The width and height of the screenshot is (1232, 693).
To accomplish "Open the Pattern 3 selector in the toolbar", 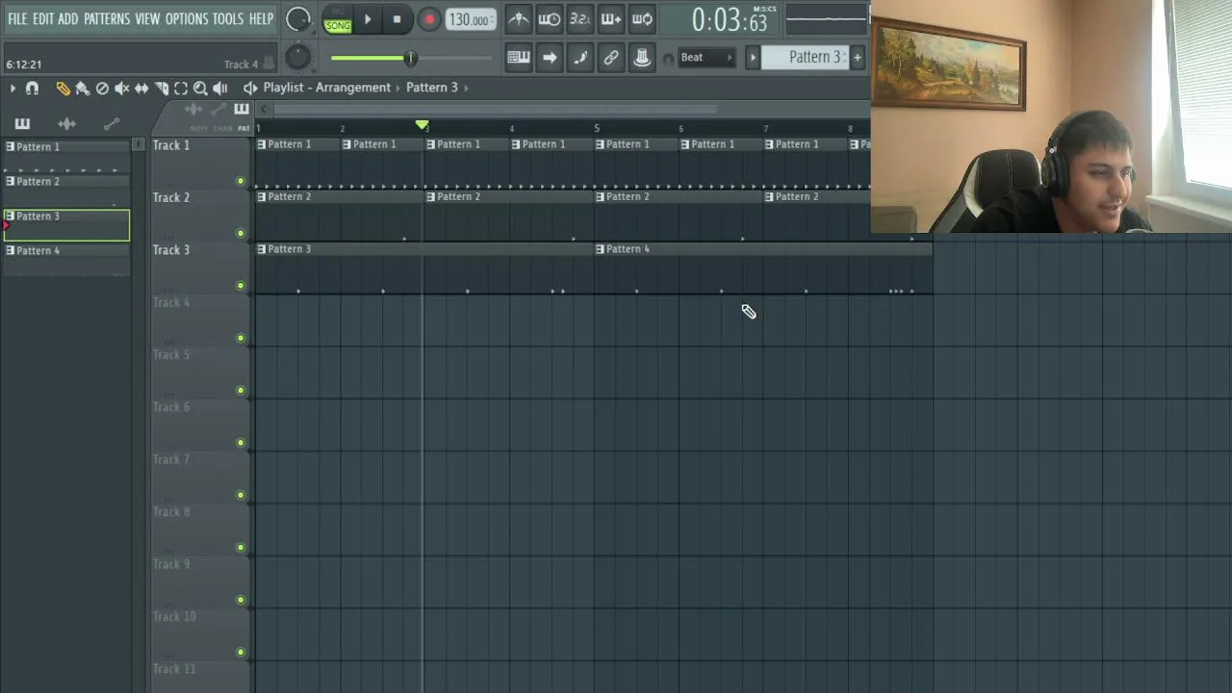I will pos(805,58).
